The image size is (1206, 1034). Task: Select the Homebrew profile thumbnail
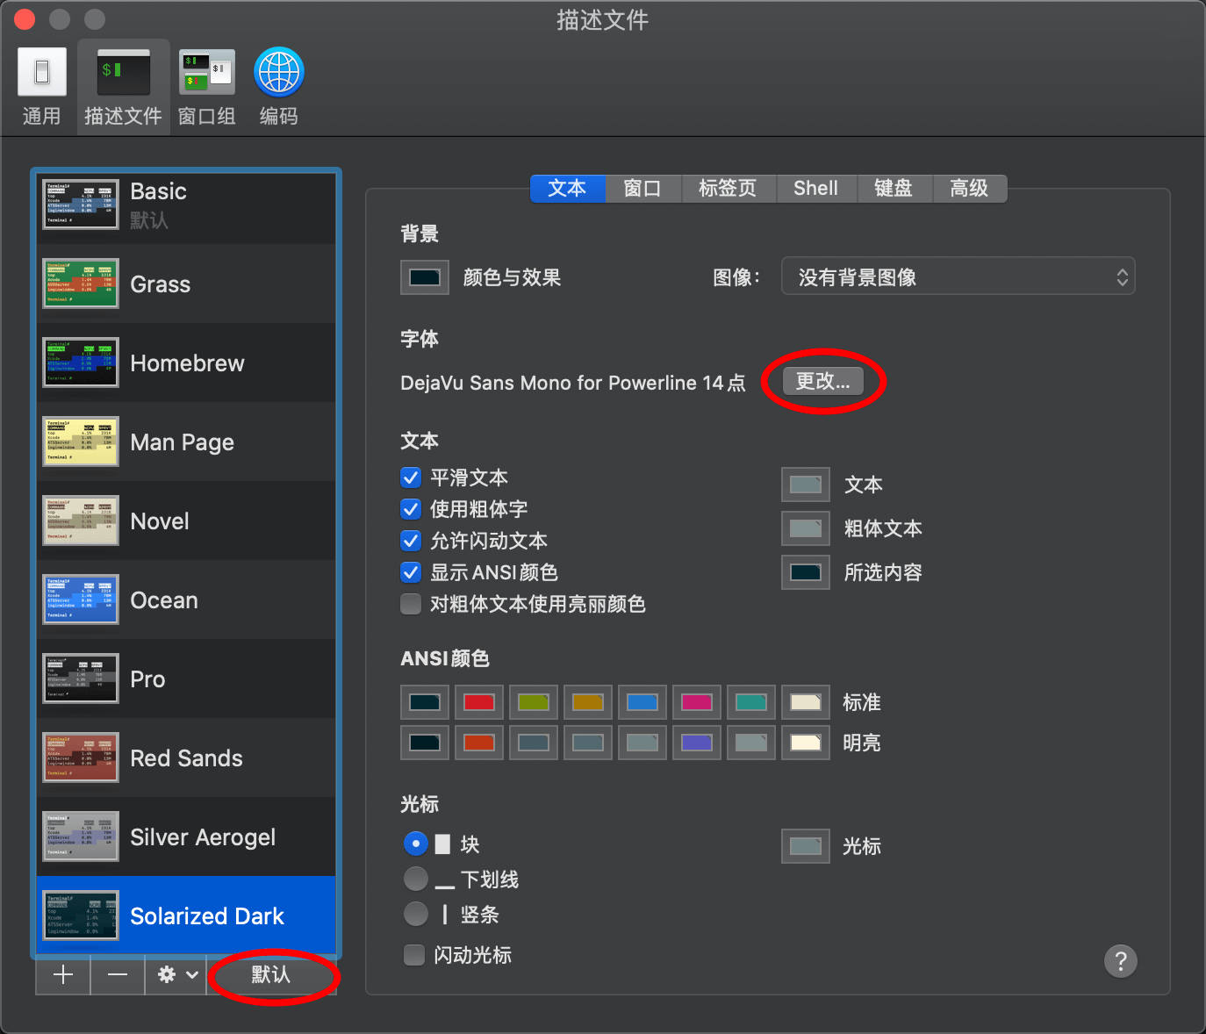pyautogui.click(x=81, y=363)
